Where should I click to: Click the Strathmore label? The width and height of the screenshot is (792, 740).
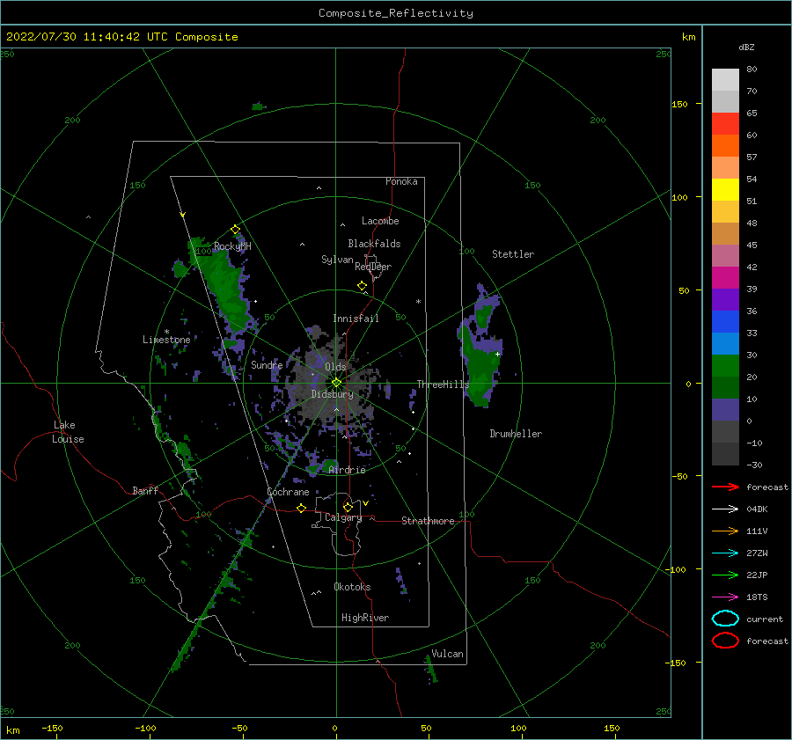click(428, 521)
